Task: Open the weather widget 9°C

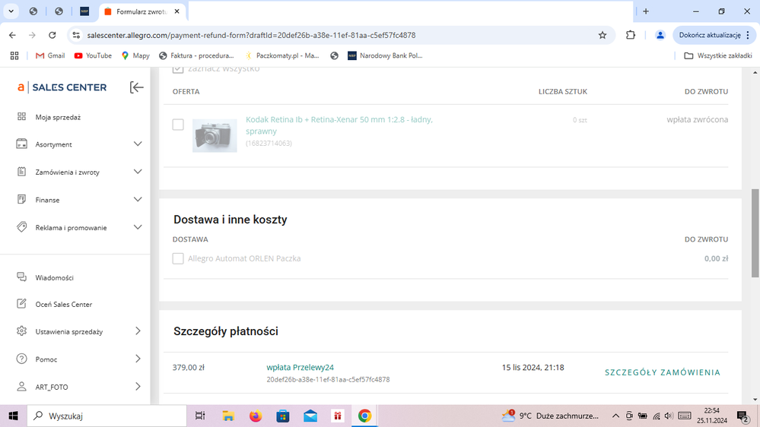Action: [x=551, y=416]
